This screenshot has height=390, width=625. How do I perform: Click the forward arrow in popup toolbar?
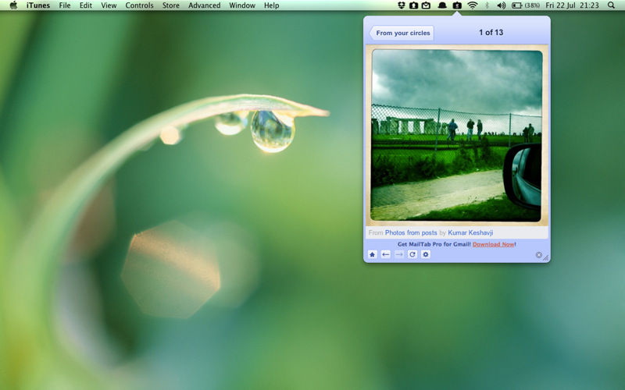[399, 254]
